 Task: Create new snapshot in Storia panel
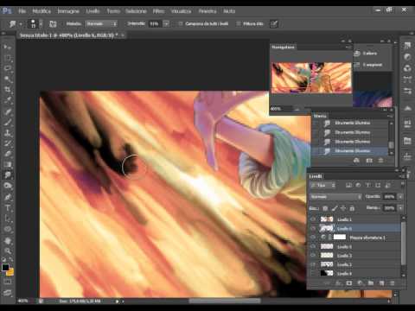click(x=369, y=161)
